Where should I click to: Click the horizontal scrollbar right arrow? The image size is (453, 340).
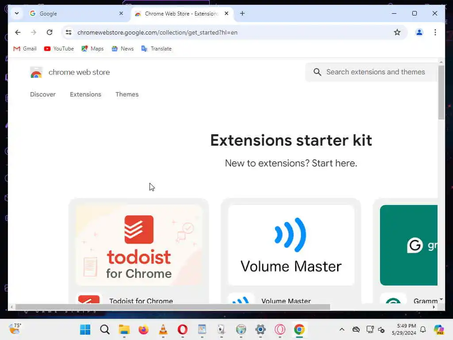pyautogui.click(x=434, y=307)
